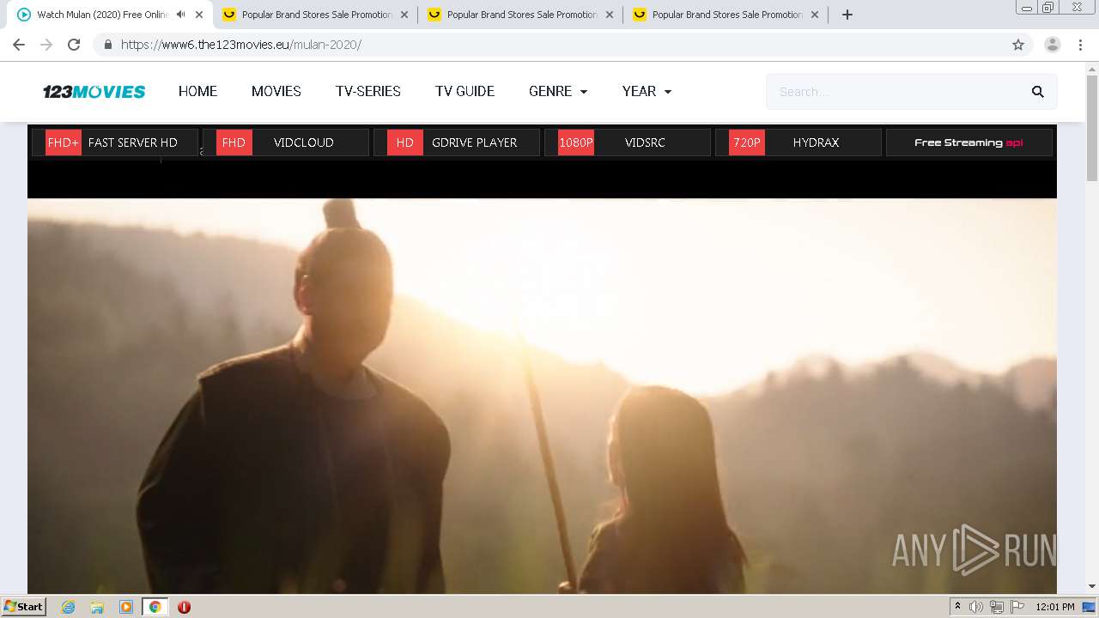Open a new browser tab
Image resolution: width=1099 pixels, height=618 pixels.
pos(847,15)
